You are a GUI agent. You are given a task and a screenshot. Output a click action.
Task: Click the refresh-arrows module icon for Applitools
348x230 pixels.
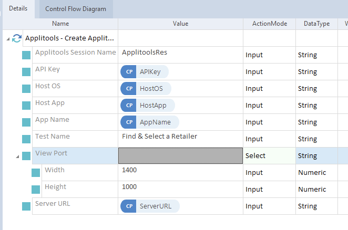pyautogui.click(x=17, y=38)
